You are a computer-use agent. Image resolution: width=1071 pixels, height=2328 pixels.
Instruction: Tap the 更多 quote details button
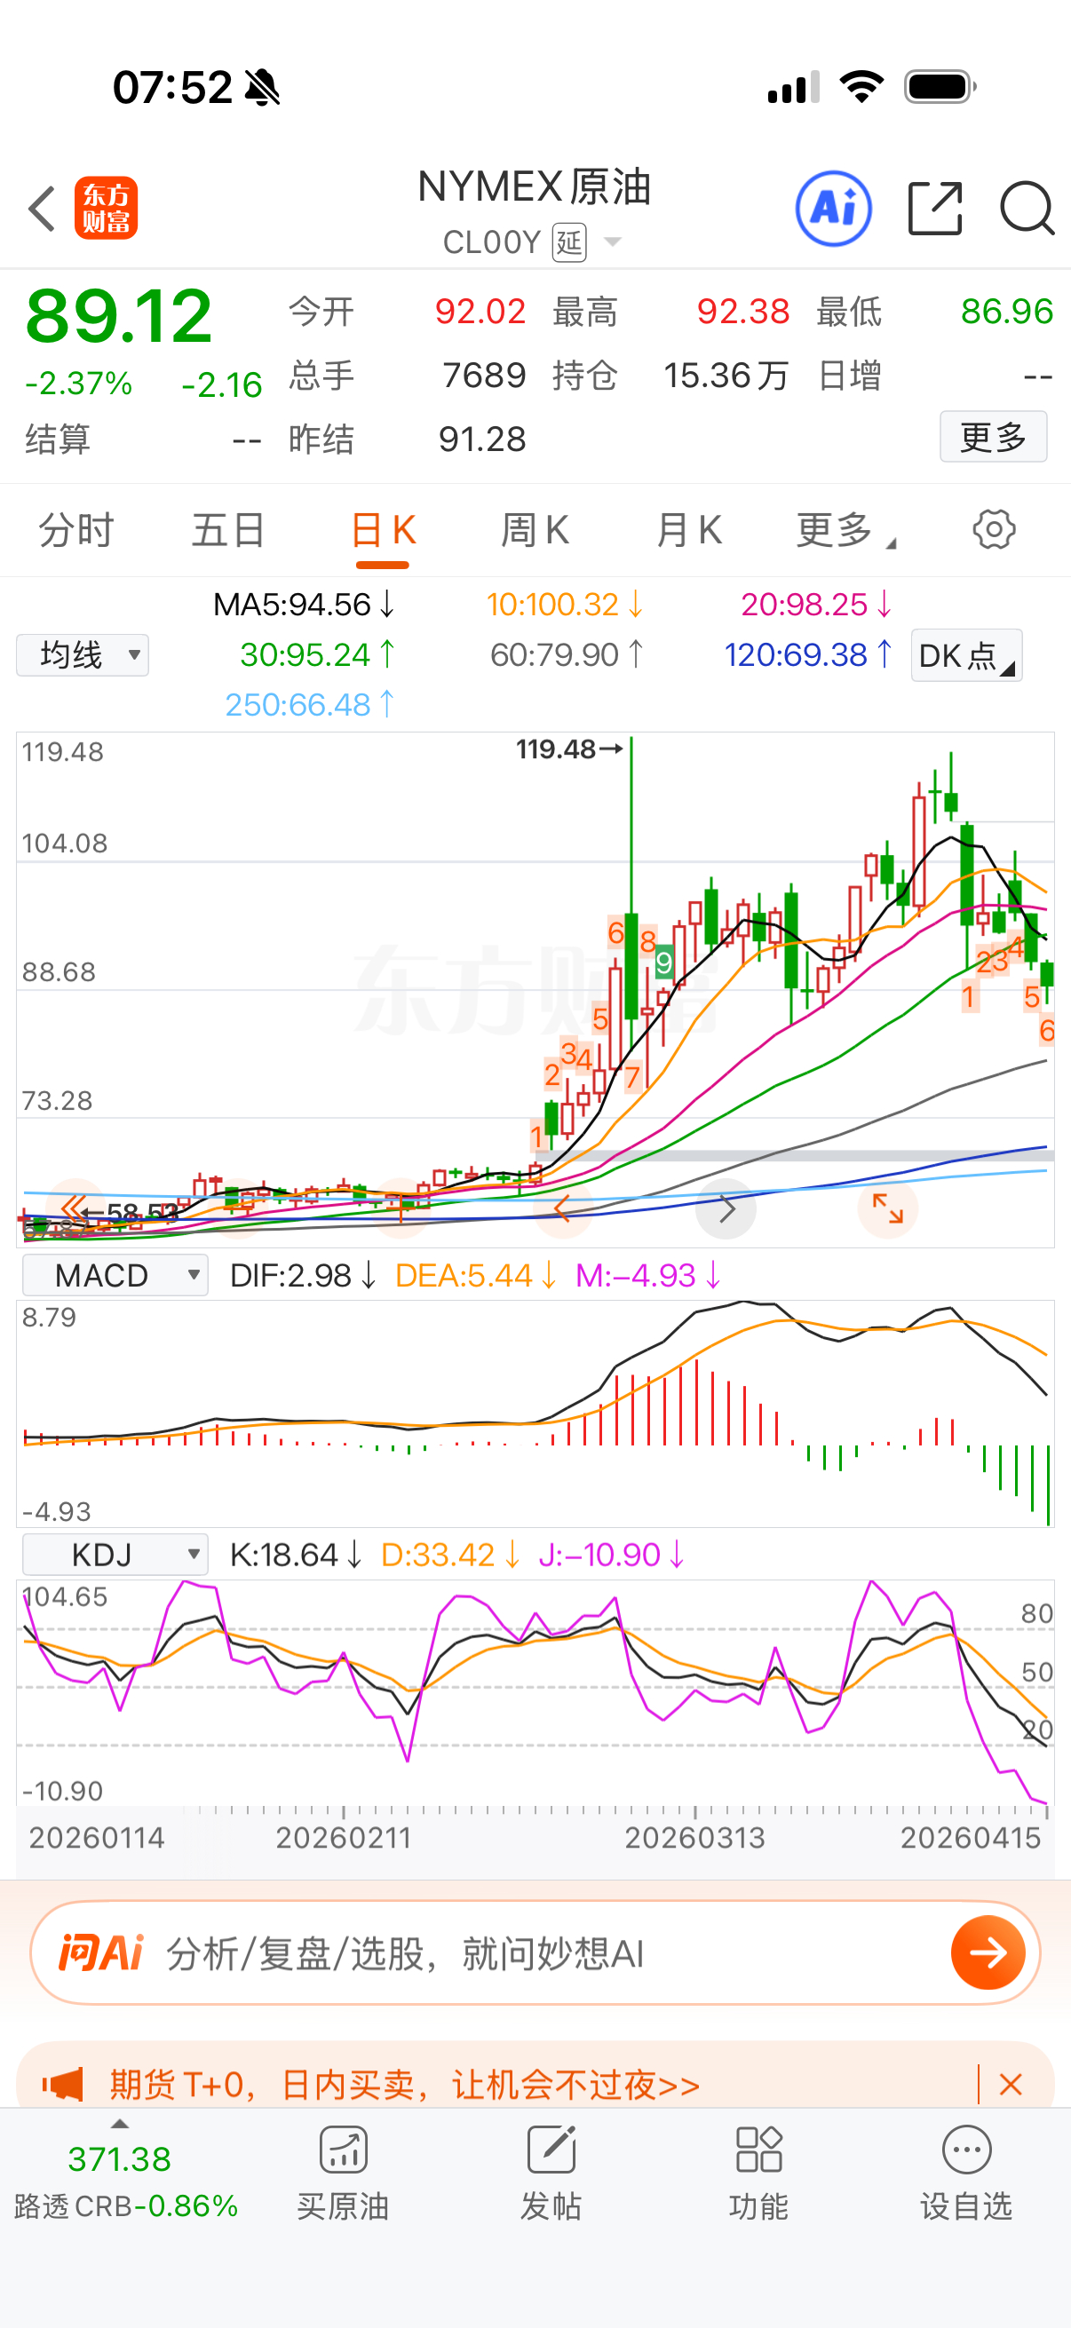coord(993,438)
